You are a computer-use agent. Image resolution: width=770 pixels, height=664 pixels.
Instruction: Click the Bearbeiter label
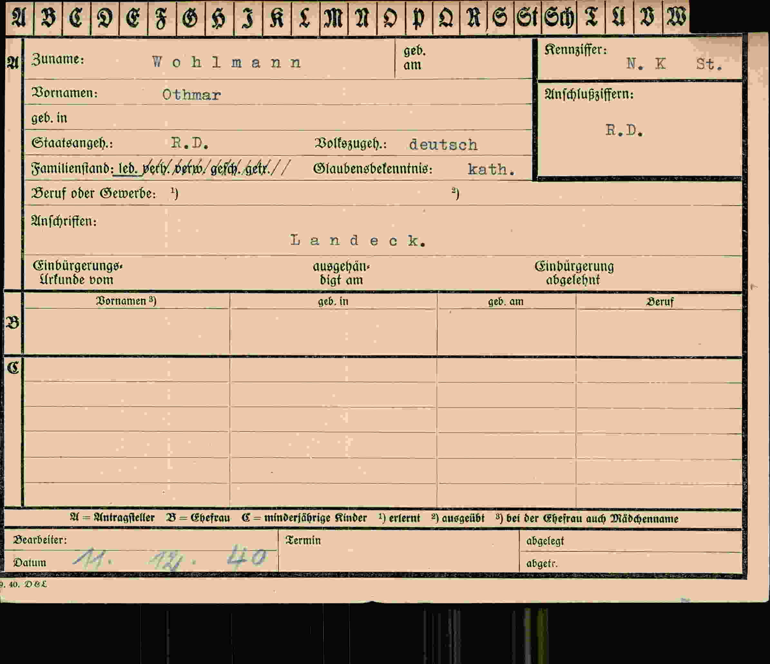[x=40, y=540]
